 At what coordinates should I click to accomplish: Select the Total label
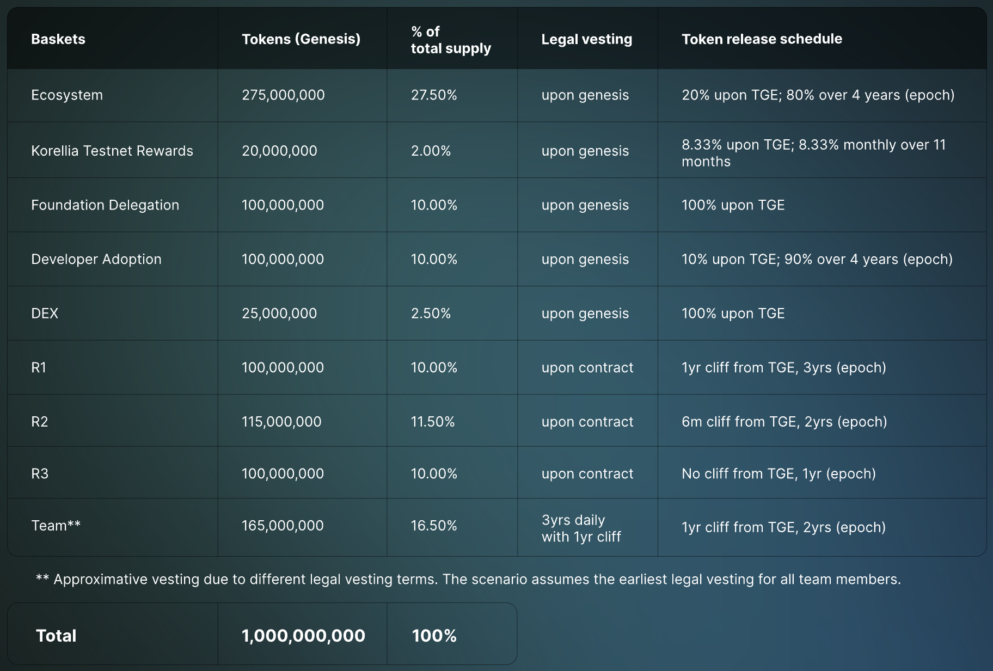click(56, 636)
